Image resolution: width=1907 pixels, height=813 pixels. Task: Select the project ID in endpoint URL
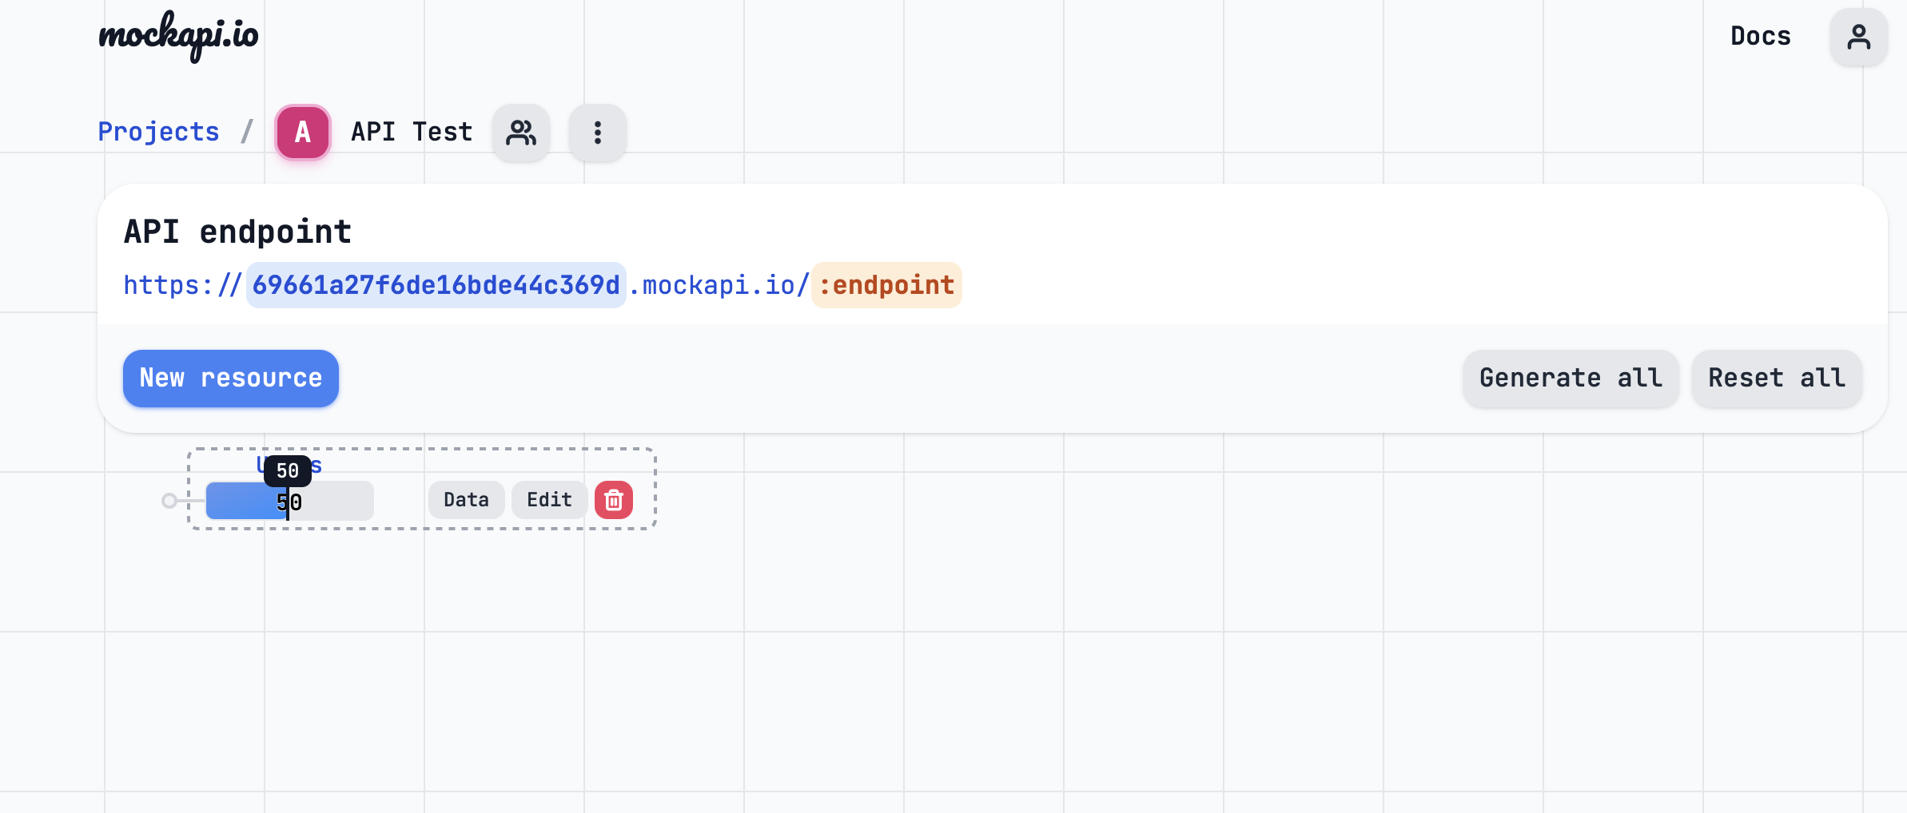point(436,285)
